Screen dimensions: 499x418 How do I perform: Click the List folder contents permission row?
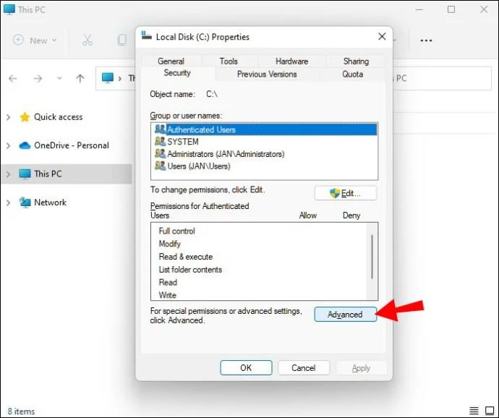tap(259, 269)
